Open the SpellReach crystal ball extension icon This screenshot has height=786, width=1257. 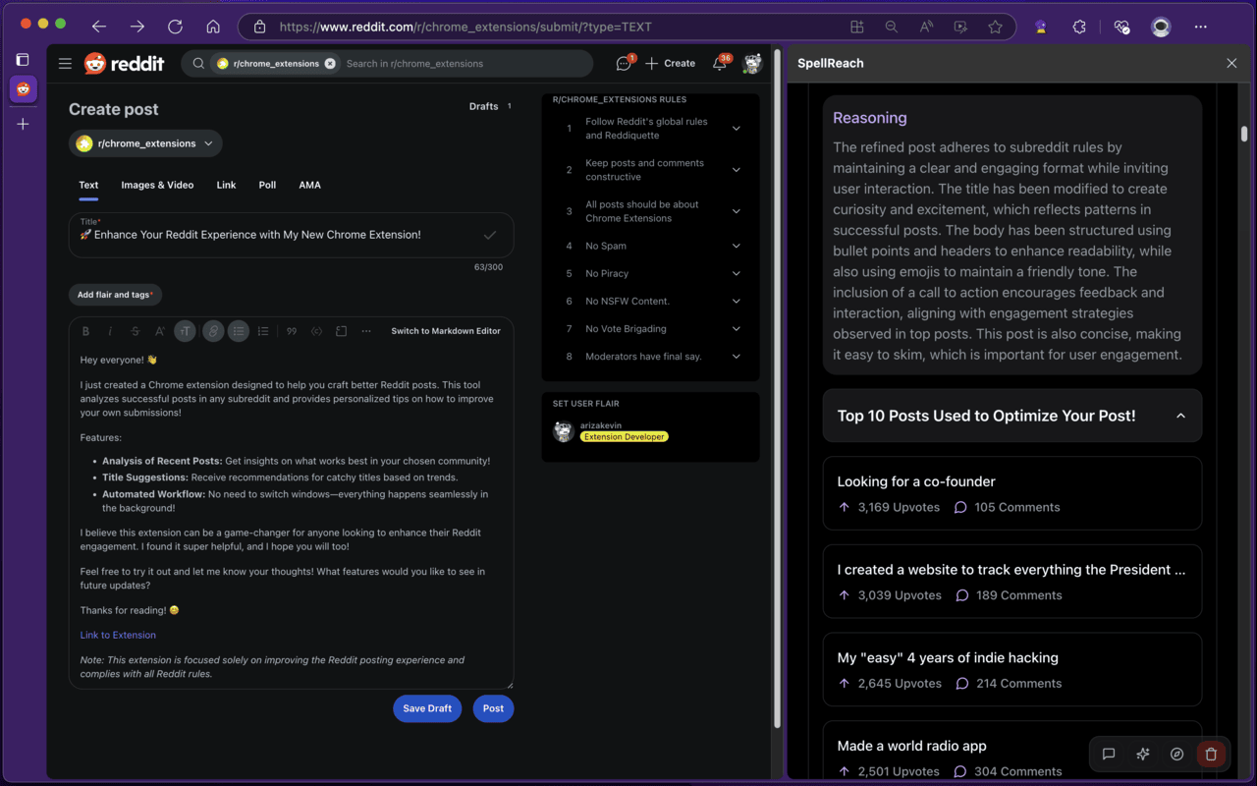point(1041,28)
